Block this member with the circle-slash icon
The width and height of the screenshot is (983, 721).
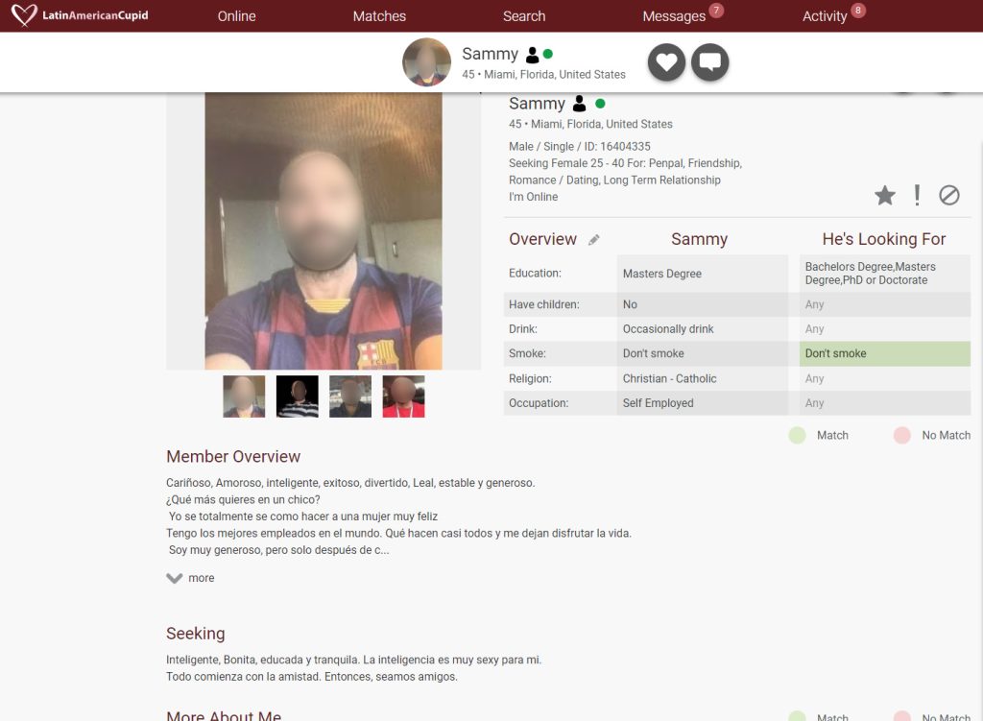(949, 196)
